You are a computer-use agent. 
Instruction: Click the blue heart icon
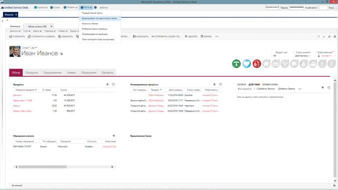[x=246, y=64]
